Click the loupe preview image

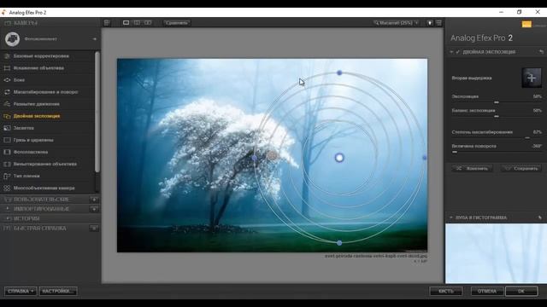(496, 253)
